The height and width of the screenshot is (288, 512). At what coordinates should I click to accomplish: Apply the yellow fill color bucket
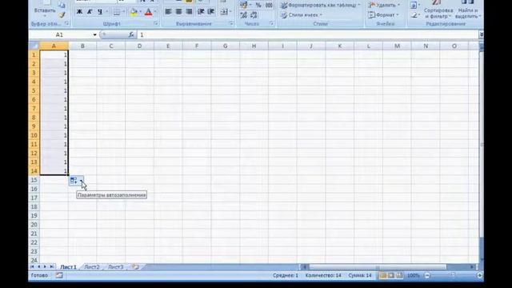(134, 12)
